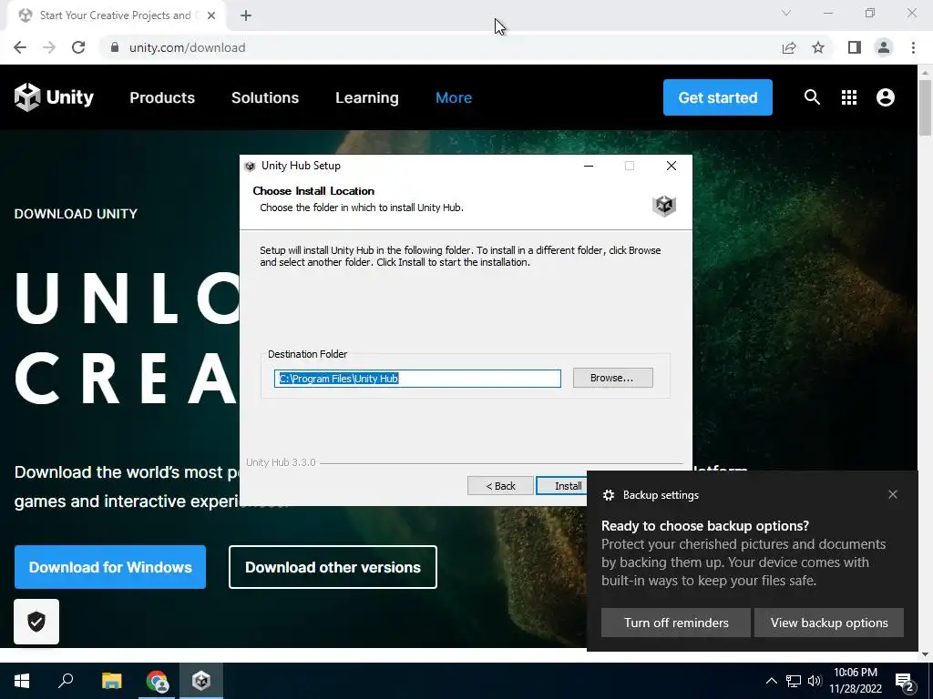This screenshot has height=699, width=933.
Task: Open the Products menu
Action: click(162, 97)
